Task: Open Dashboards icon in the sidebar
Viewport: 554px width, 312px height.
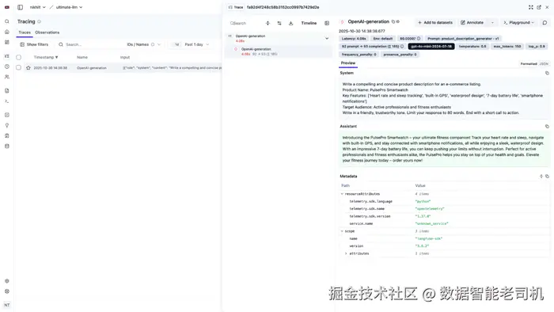Action: click(6, 42)
